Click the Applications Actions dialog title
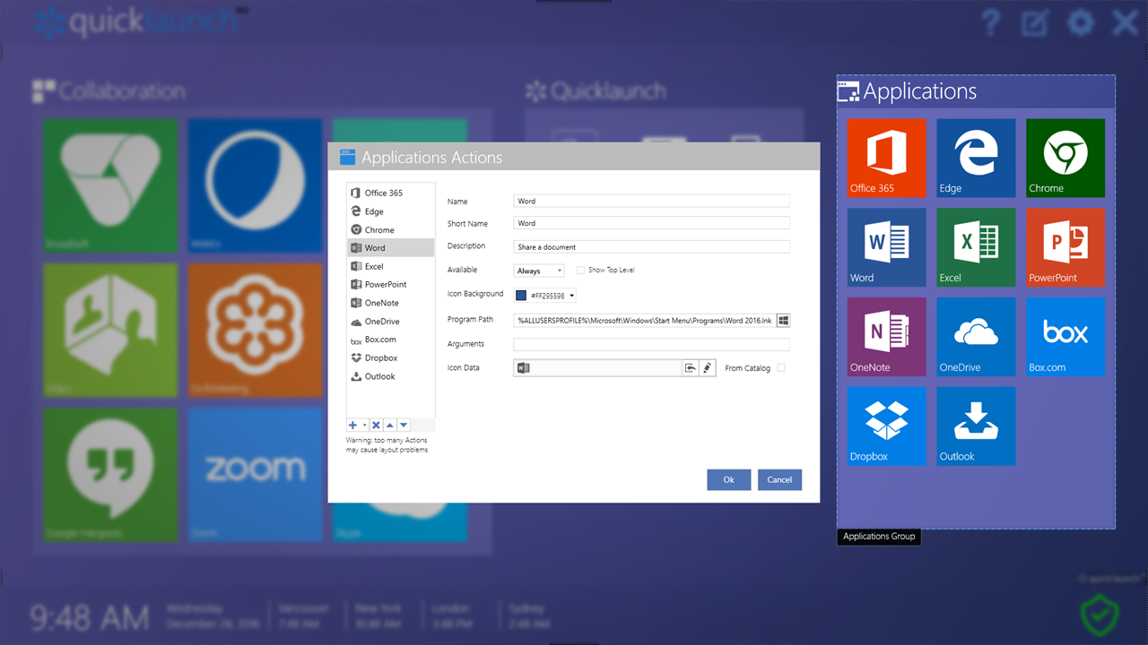The height and width of the screenshot is (645, 1148). point(431,158)
